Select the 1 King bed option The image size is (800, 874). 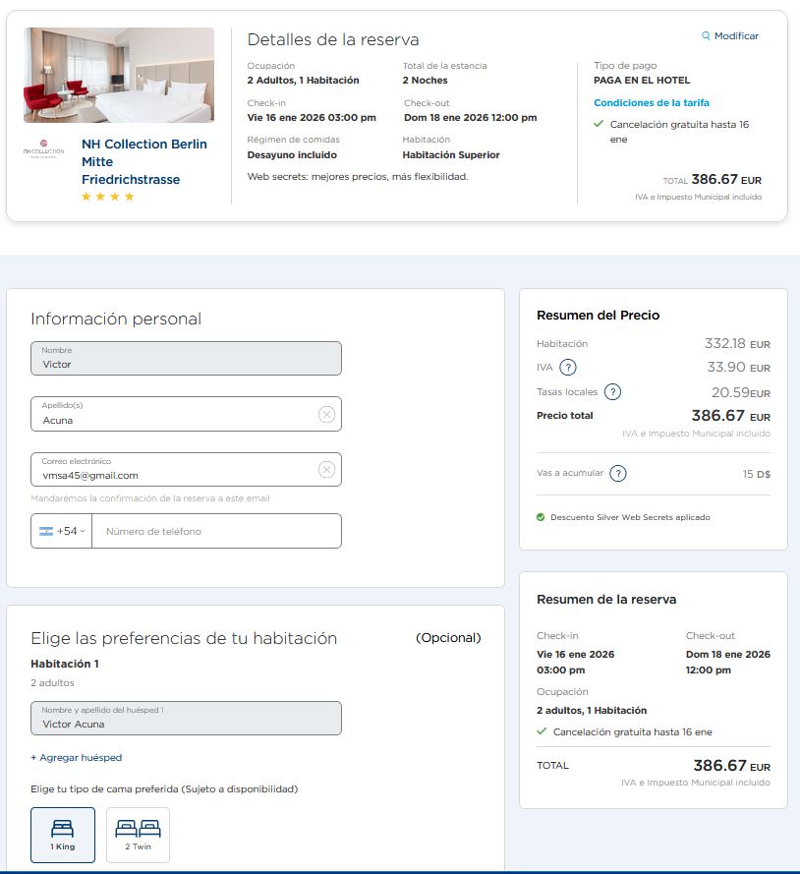[63, 835]
